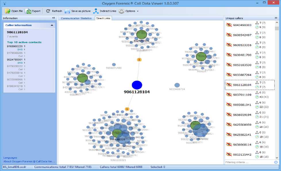
Task: Click the Unique callers scrollbar thumb
Action: [277, 28]
